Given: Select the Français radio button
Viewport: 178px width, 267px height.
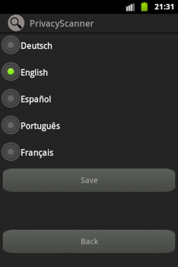Looking at the screenshot, I should 11,152.
